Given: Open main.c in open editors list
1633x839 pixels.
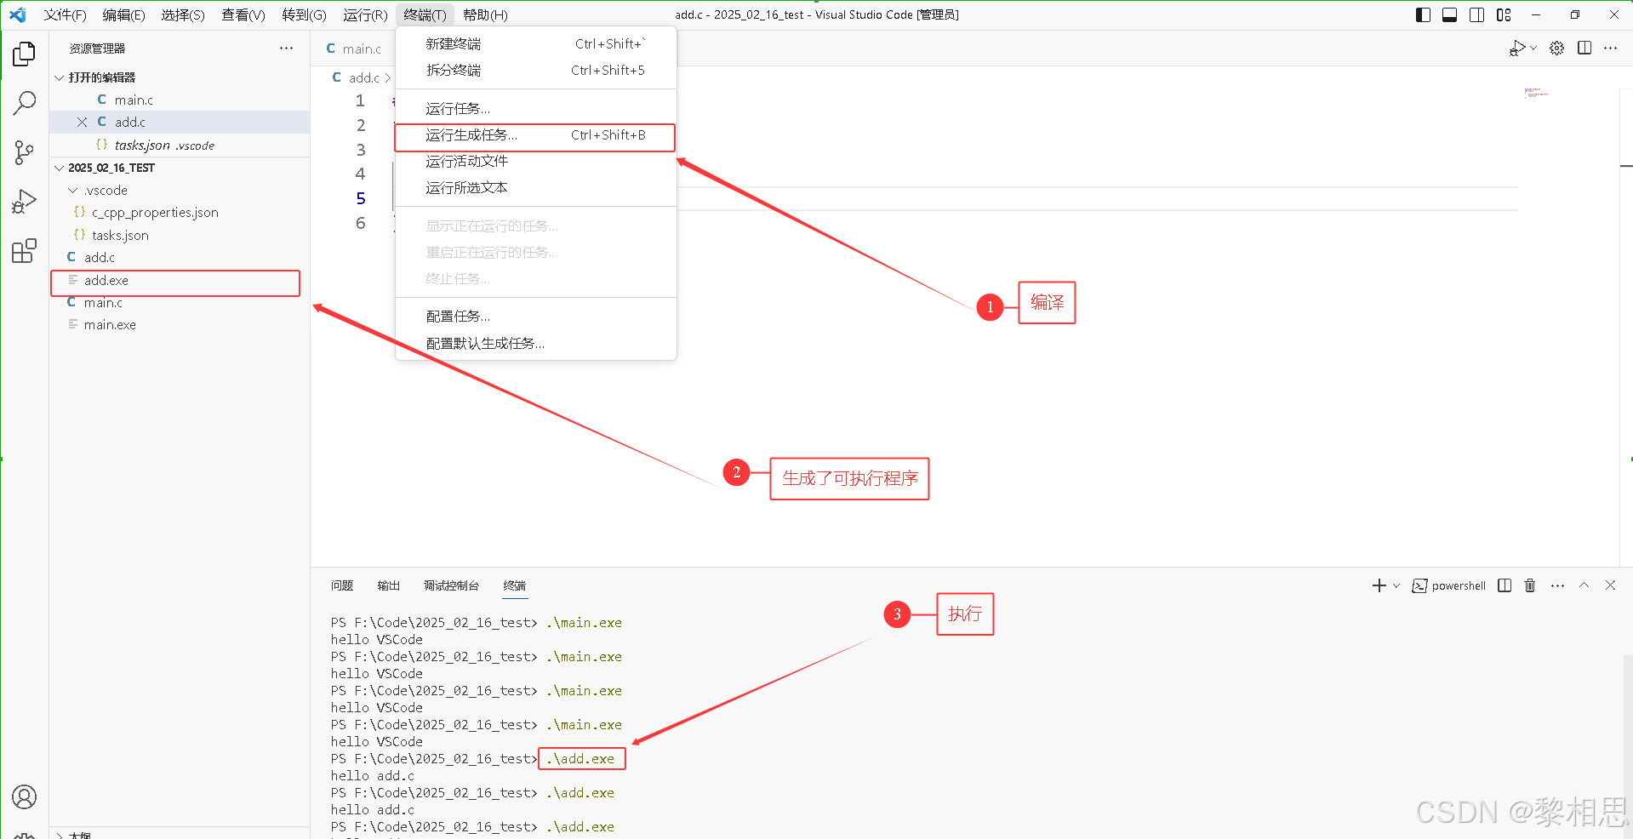Looking at the screenshot, I should click(180, 100).
